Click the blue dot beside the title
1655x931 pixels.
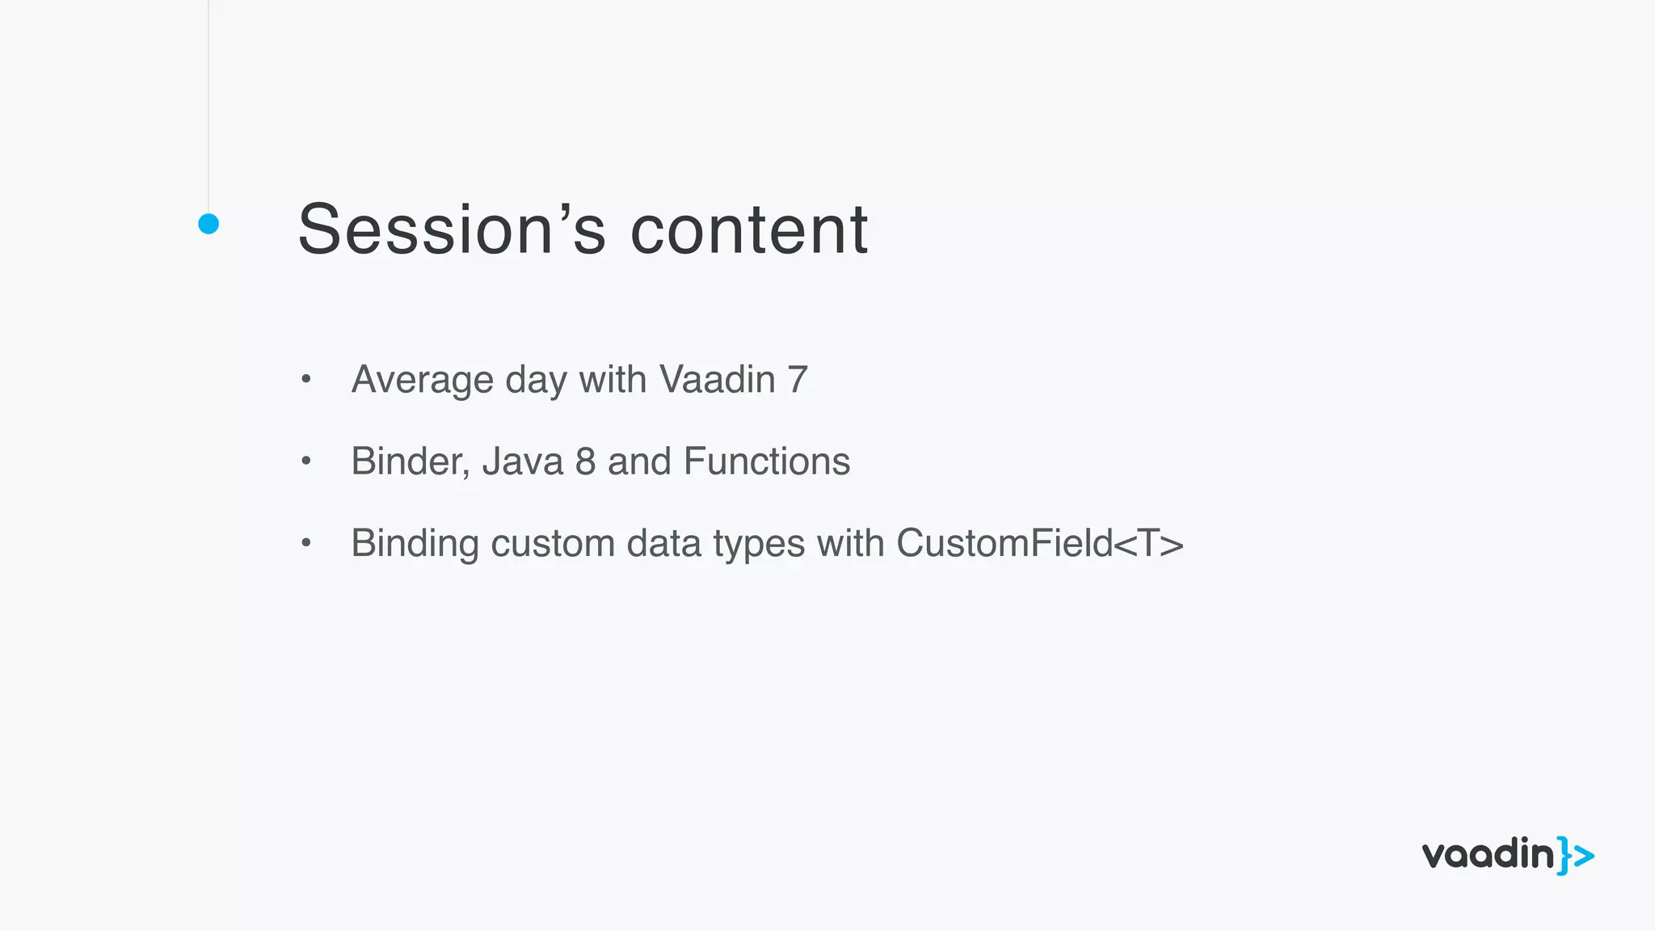tap(208, 224)
